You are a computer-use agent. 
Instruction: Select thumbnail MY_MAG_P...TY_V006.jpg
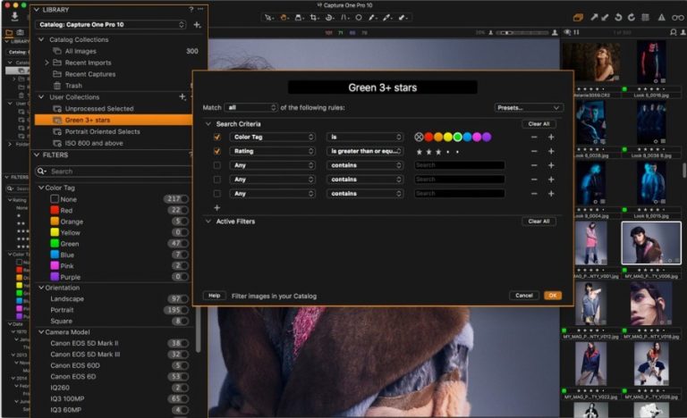tap(651, 243)
